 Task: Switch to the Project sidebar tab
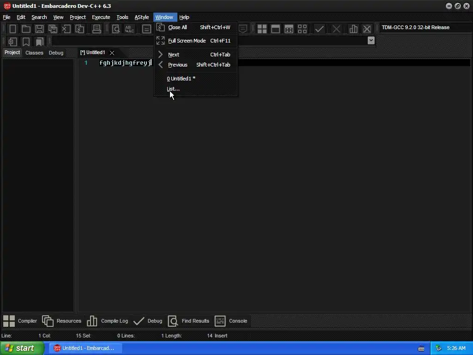(x=12, y=53)
